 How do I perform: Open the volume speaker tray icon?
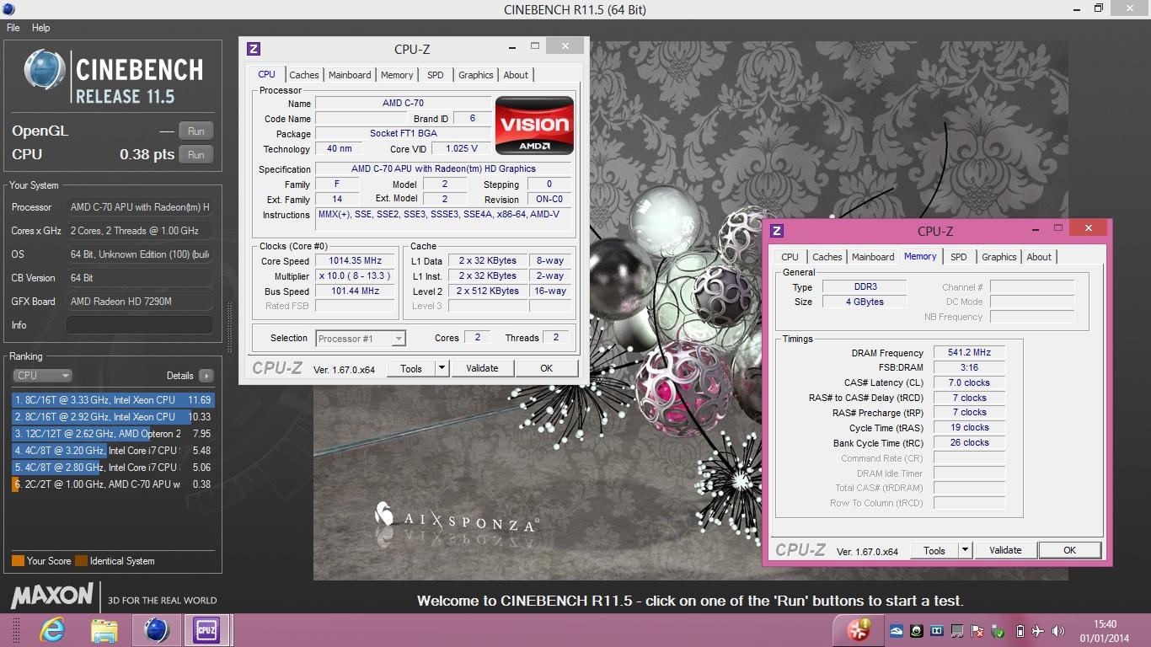[x=1057, y=631]
